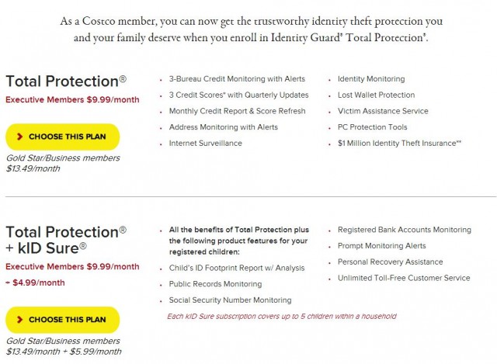Select 3-Bureau Credit Monitoring with Alerts item

tap(237, 79)
